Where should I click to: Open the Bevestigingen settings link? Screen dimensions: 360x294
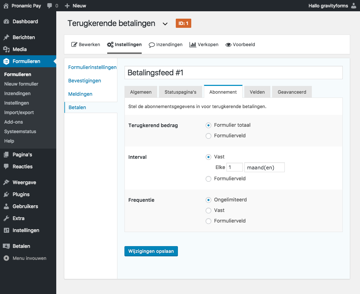[x=84, y=81]
